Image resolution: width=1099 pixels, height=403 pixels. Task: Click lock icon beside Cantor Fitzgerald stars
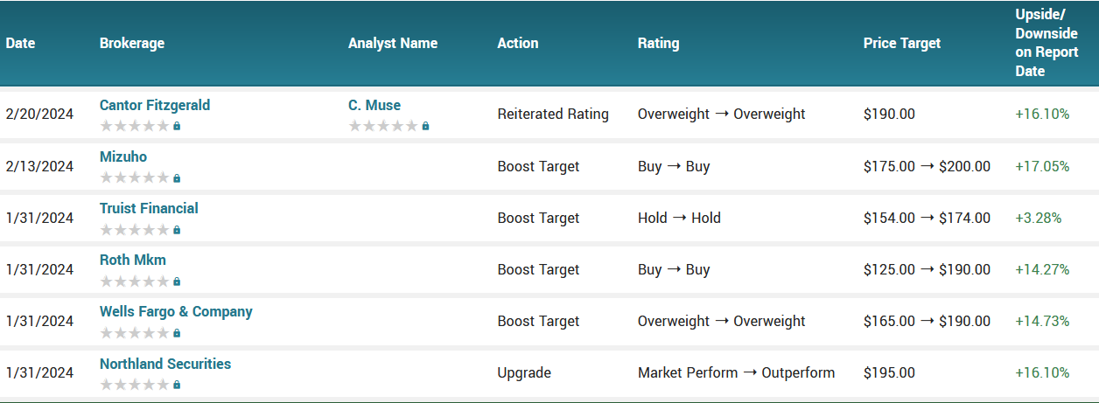point(177,127)
